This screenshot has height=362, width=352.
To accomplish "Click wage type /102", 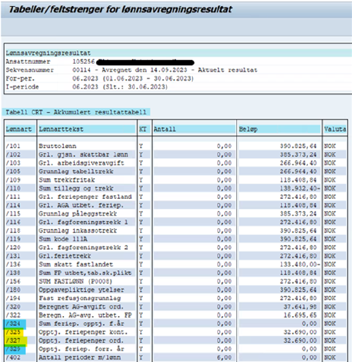I will point(13,154).
